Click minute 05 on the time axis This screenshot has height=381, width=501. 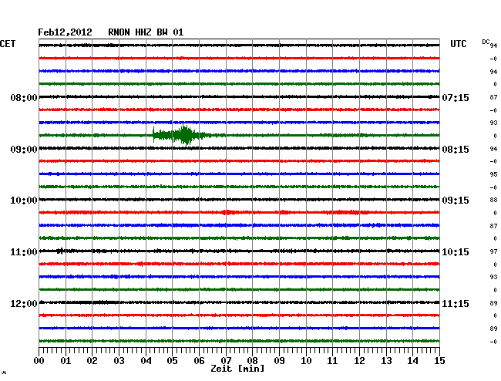pyautogui.click(x=172, y=361)
